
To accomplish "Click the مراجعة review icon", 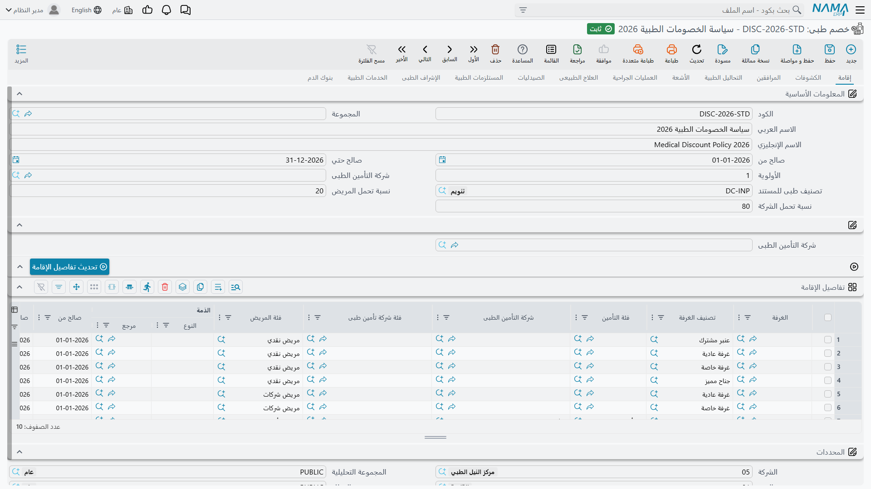I will pyautogui.click(x=577, y=49).
